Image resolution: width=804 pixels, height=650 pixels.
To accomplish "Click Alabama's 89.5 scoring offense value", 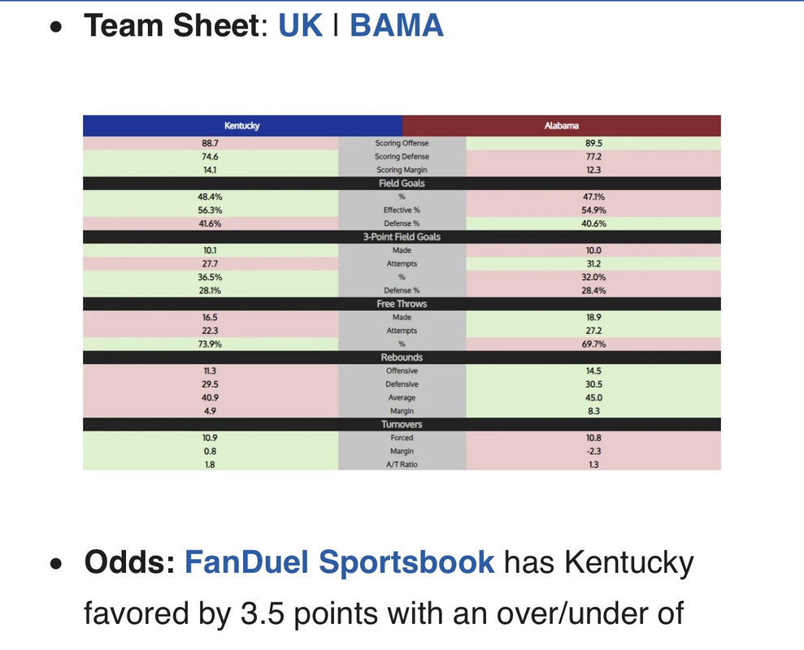I will point(593,143).
